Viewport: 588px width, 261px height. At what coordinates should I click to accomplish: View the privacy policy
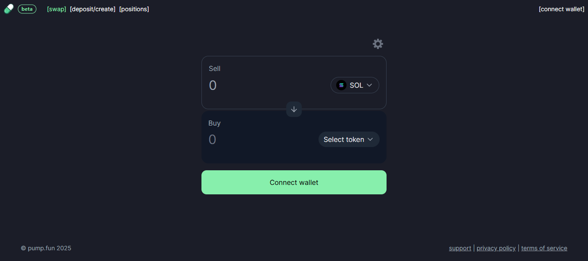click(496, 248)
